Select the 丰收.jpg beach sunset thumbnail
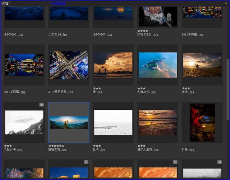 pos(202,65)
